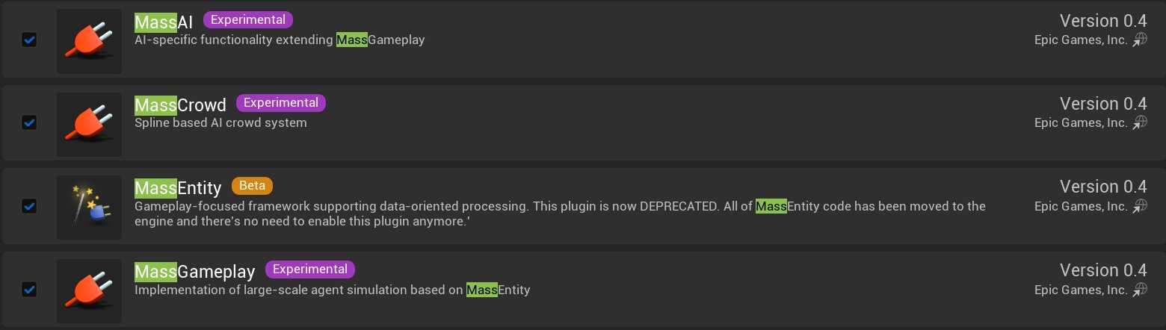
Task: Open the MassGameplay vendor web link icon
Action: (x=1140, y=290)
